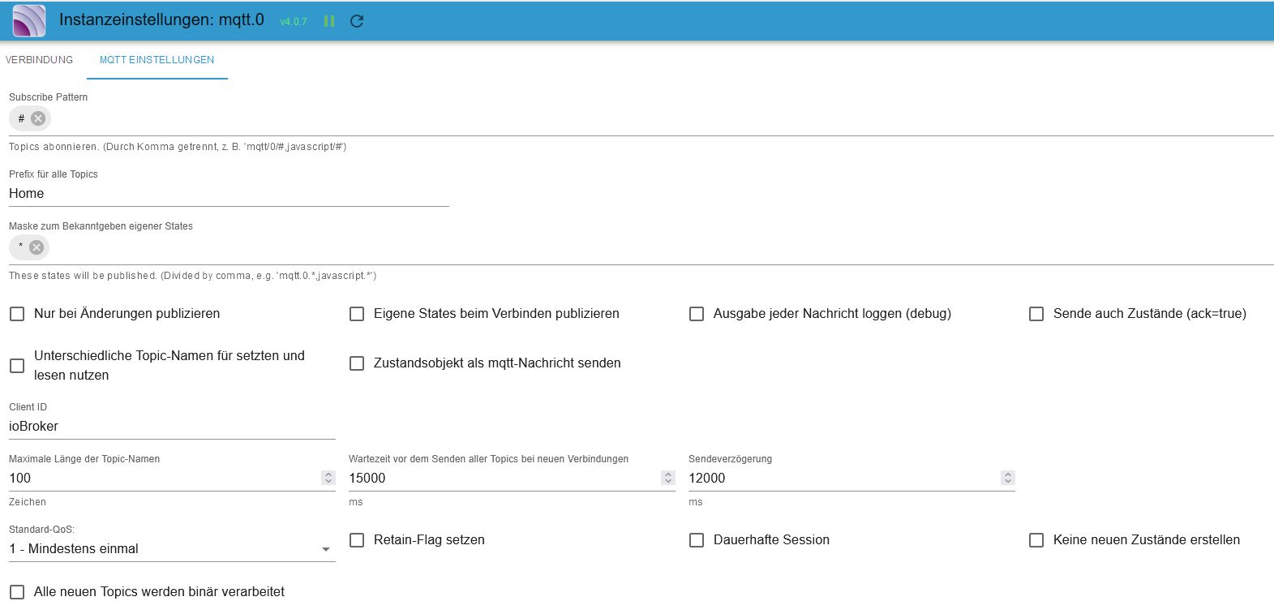Screen dimensions: 1274x614
Task: Select the MQTT Einstellungen tab
Action: click(157, 60)
